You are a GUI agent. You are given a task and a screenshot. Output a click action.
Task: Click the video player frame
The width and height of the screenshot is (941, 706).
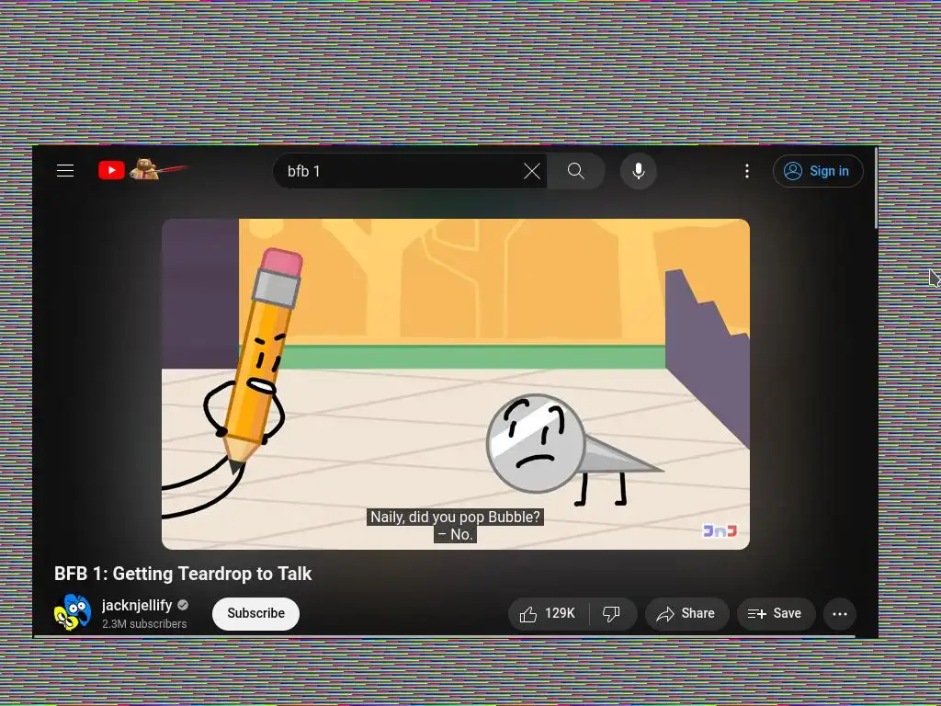[x=456, y=383]
